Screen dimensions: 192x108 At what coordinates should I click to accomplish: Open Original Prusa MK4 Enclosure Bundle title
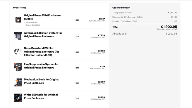click(42, 17)
